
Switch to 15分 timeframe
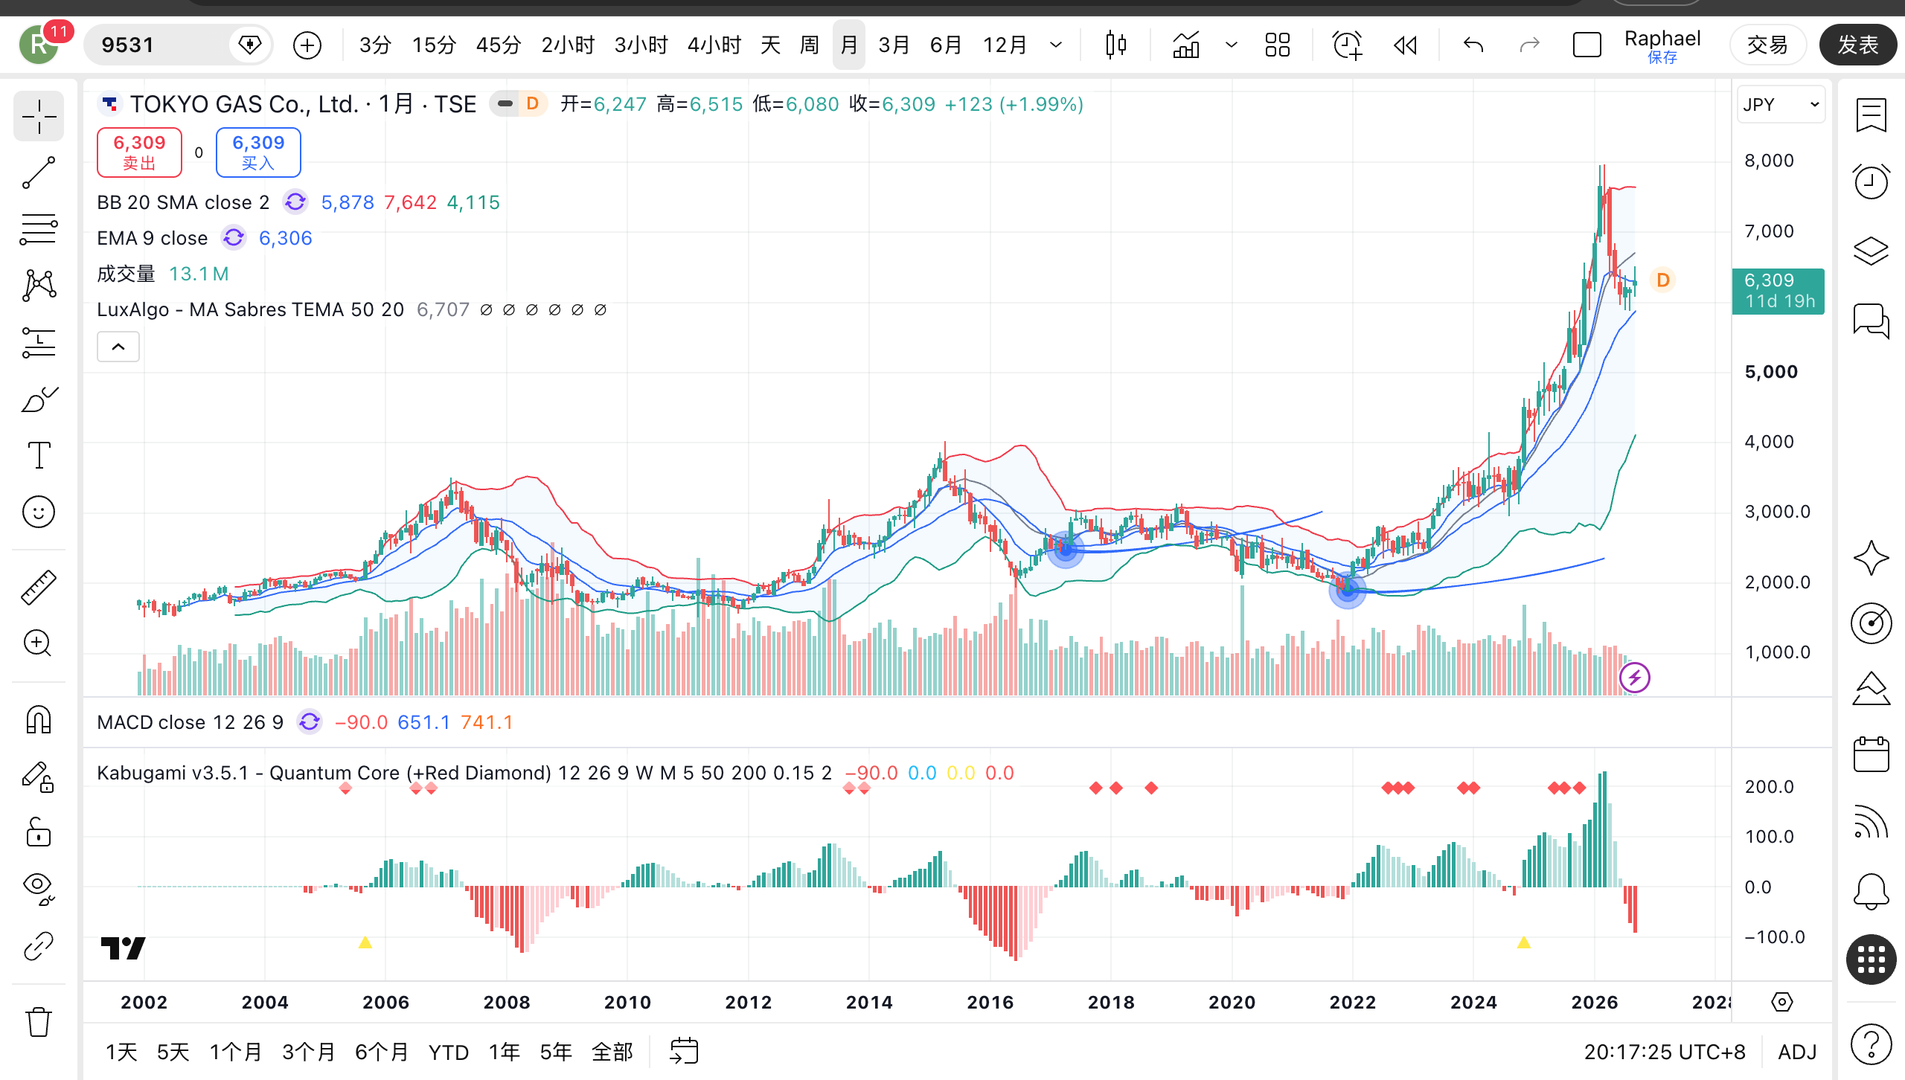click(434, 45)
